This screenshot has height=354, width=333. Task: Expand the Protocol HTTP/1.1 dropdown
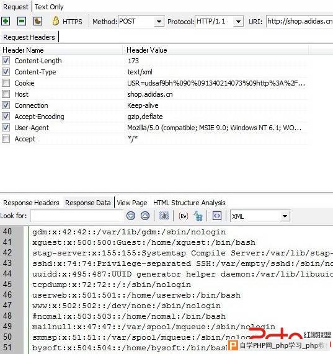click(238, 22)
